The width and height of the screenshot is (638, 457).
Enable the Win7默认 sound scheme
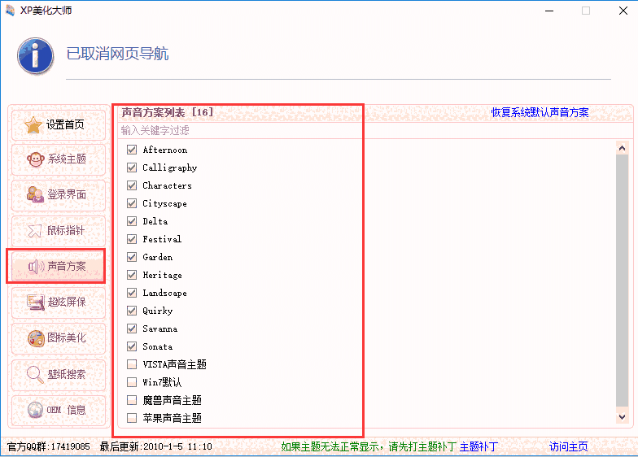coord(132,382)
